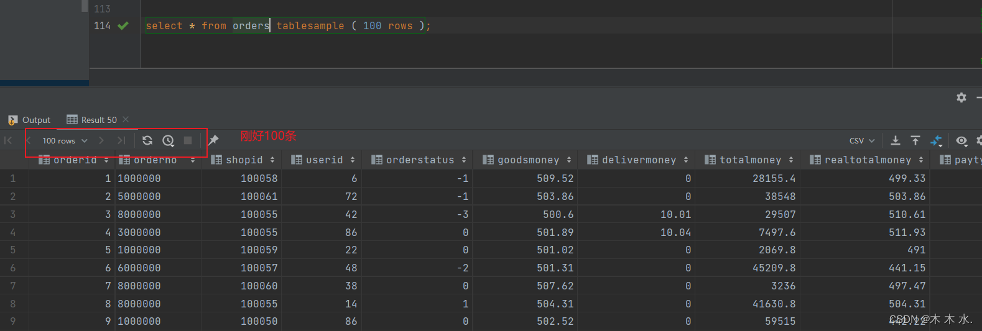Viewport: 982px width, 331px height.
Task: Toggle sort arrows on goodsmoney column
Action: 569,160
